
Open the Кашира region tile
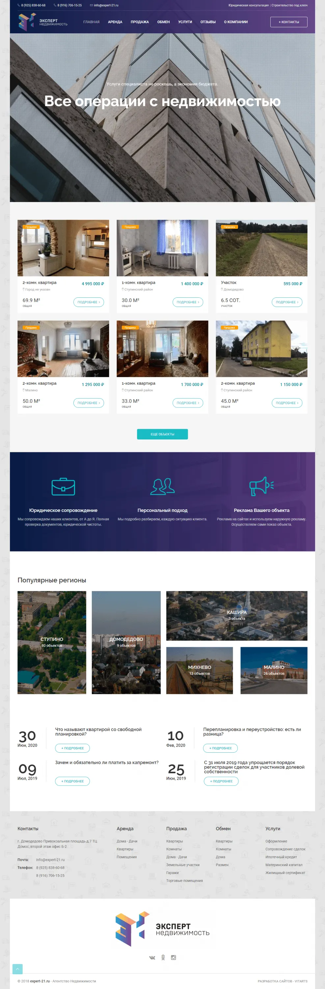tap(236, 615)
